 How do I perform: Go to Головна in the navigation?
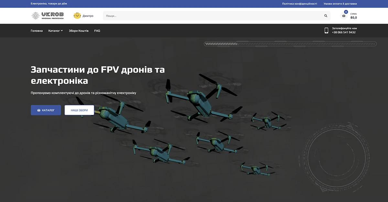coord(37,31)
